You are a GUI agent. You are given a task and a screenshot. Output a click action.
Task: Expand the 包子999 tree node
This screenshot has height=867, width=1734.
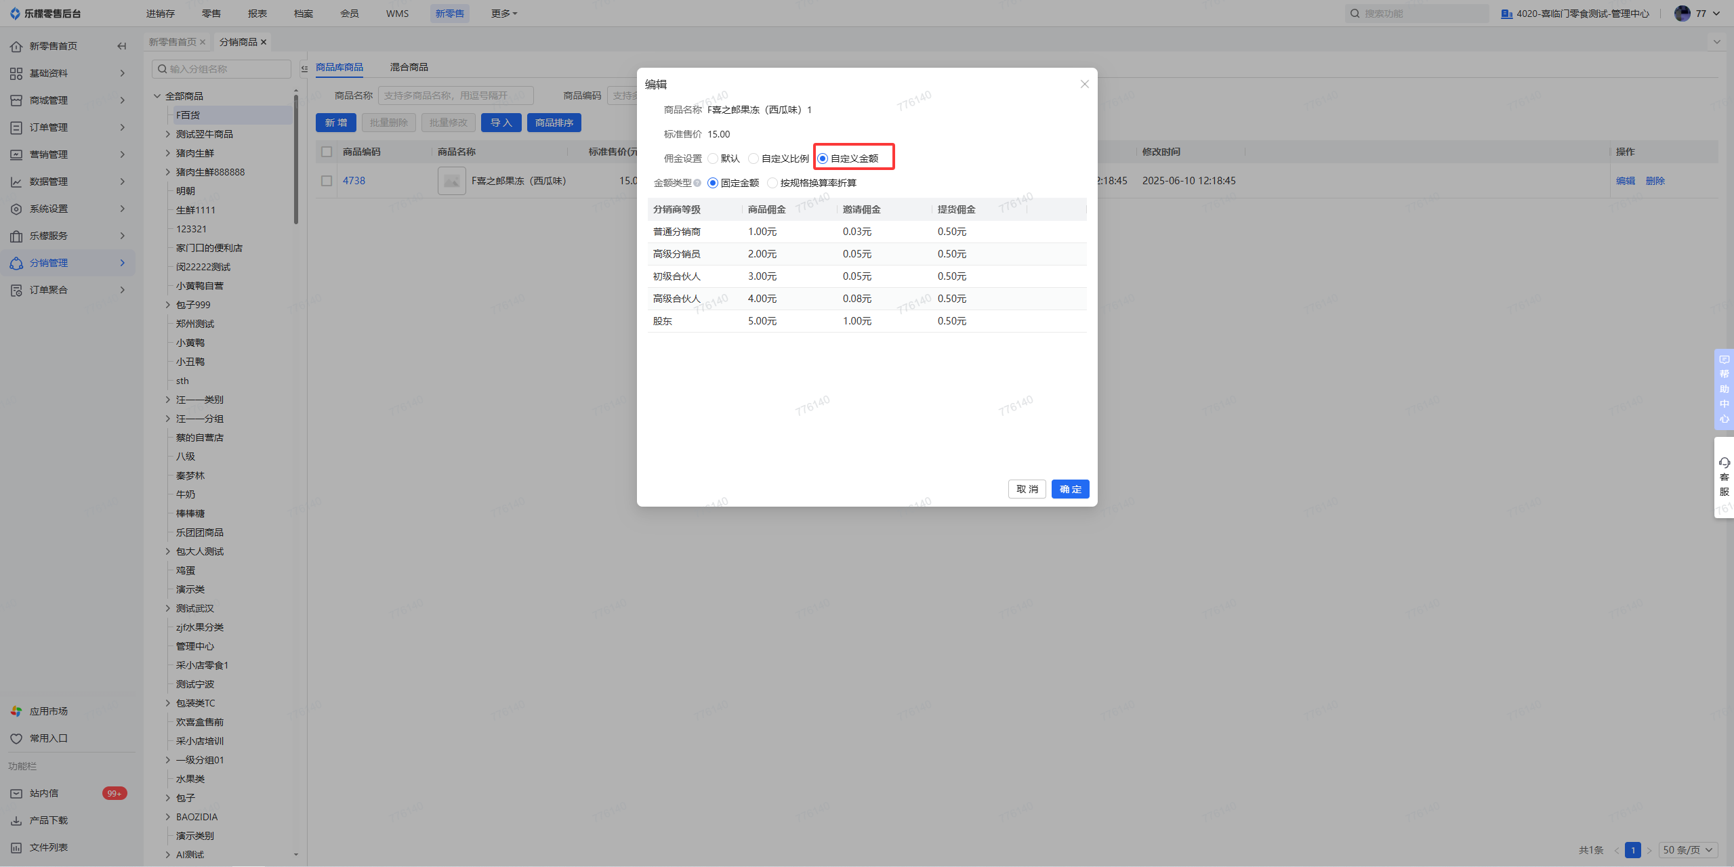pyautogui.click(x=168, y=305)
